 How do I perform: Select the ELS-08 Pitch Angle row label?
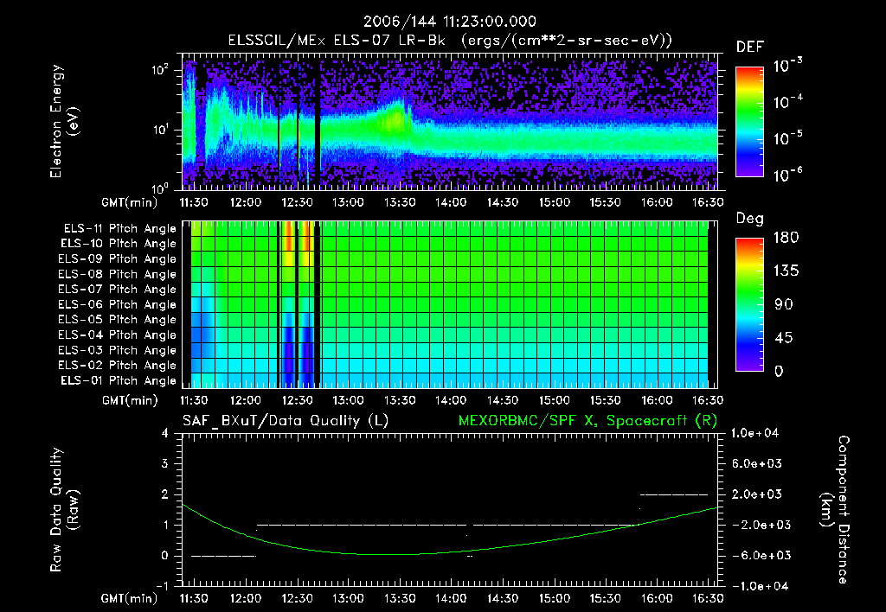tap(118, 274)
